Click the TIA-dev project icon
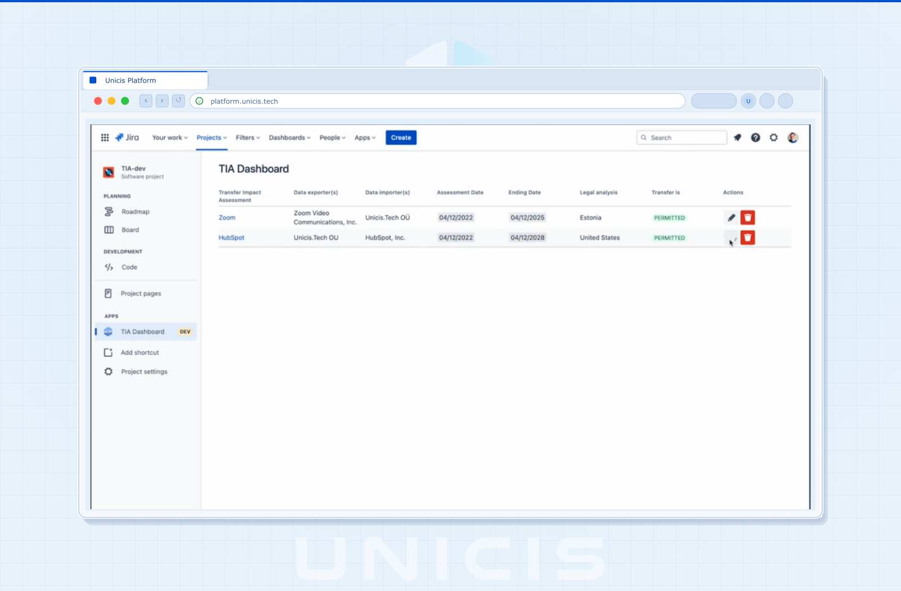 click(109, 172)
